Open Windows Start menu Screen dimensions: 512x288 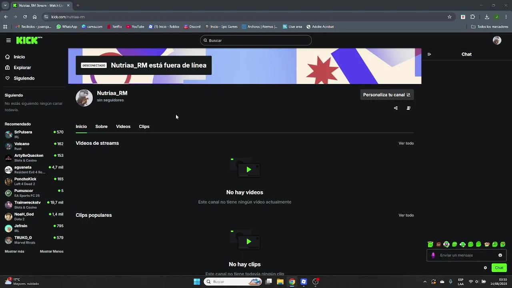coord(197,282)
